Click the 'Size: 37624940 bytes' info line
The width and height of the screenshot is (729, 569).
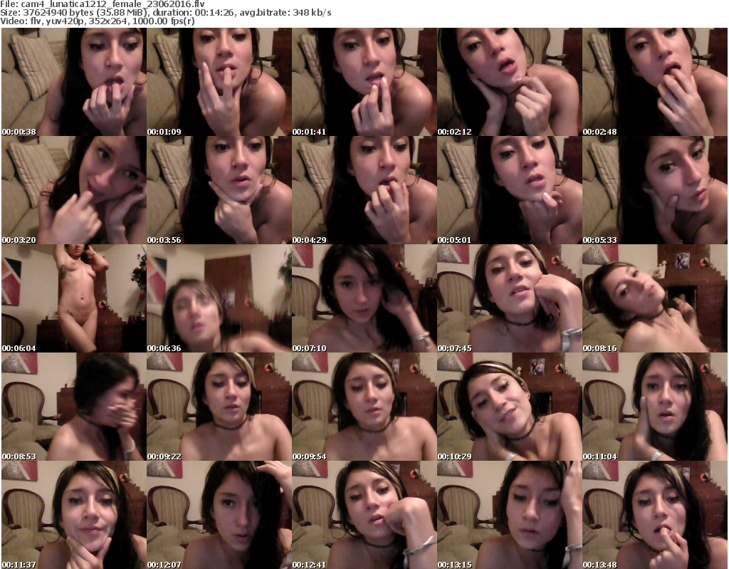(x=166, y=13)
